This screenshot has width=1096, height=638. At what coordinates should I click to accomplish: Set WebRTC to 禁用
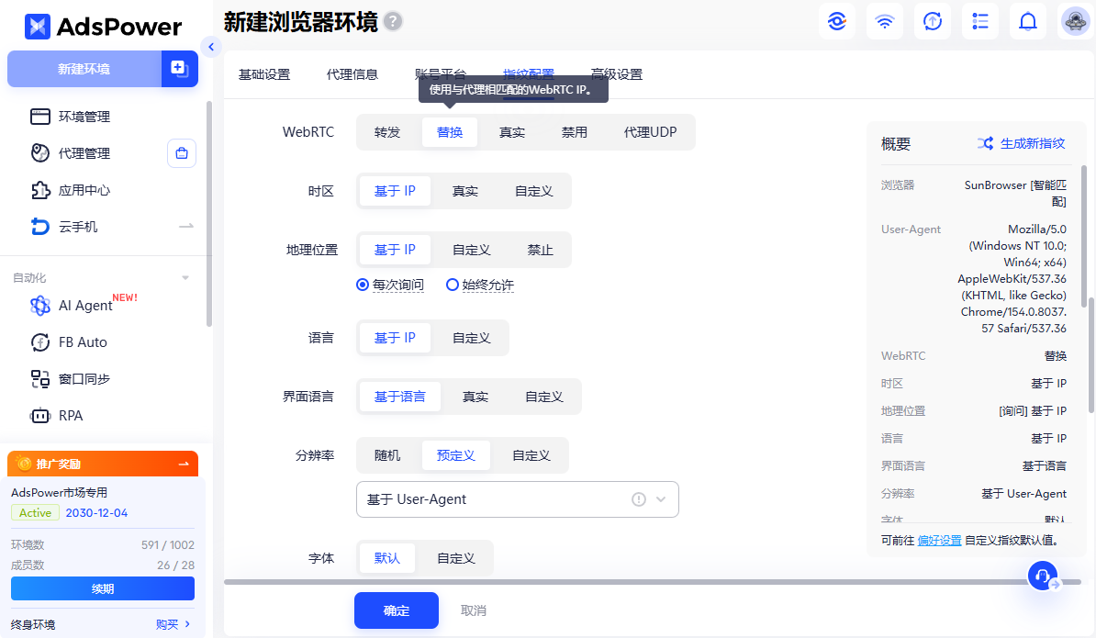tap(575, 132)
